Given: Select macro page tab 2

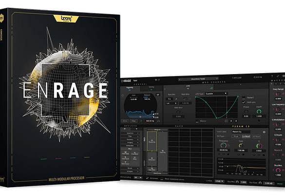Looking at the screenshot, I should pyautogui.click(x=276, y=84).
